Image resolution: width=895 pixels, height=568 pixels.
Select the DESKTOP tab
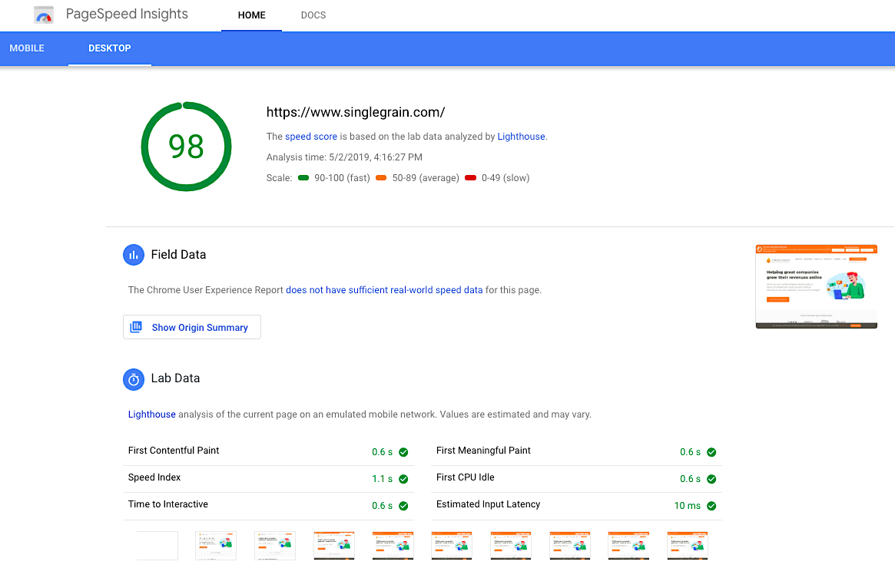(110, 48)
